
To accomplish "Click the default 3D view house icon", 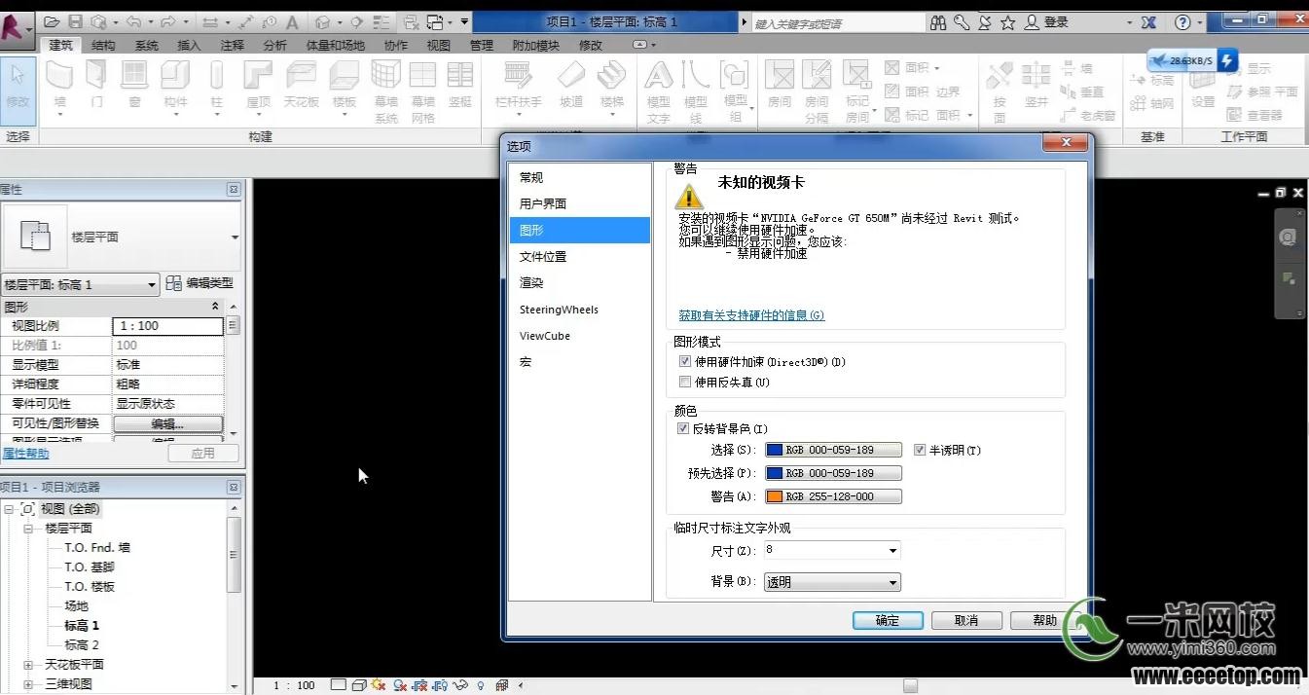I will point(323,21).
